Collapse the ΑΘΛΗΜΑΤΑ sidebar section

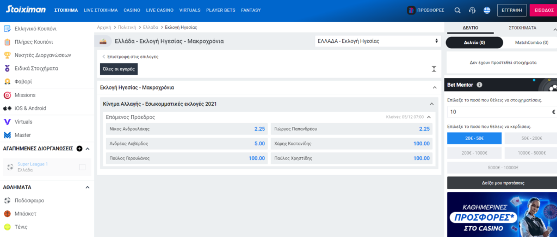coord(88,188)
